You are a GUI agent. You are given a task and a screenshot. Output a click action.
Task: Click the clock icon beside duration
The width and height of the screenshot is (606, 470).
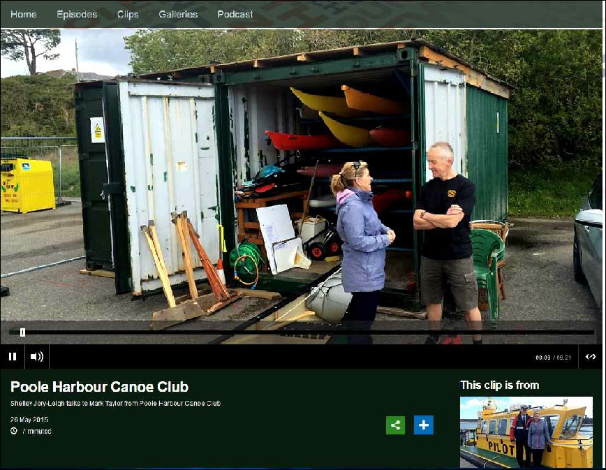coord(14,431)
